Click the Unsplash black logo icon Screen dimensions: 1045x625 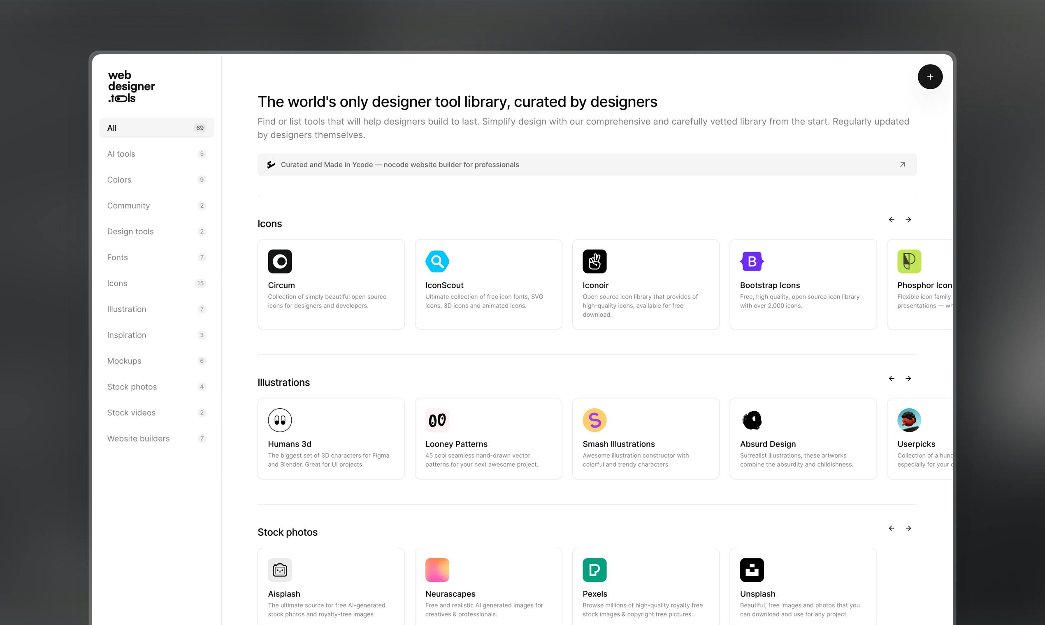tap(752, 570)
